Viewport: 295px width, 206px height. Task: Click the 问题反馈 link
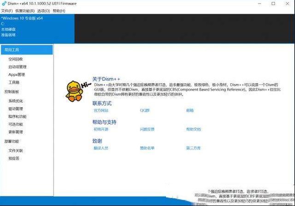pos(147,129)
